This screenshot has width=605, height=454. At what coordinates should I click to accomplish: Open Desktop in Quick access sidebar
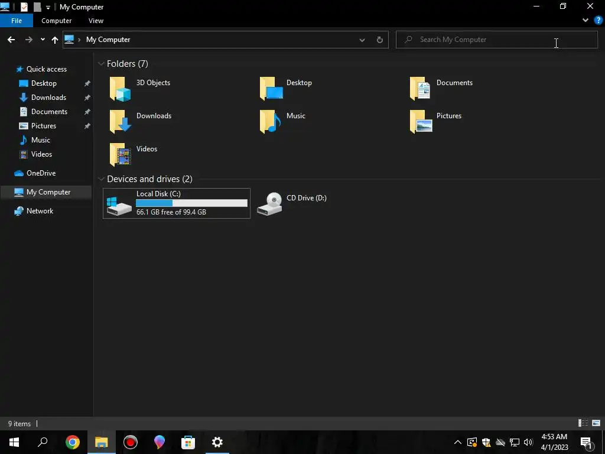click(44, 83)
